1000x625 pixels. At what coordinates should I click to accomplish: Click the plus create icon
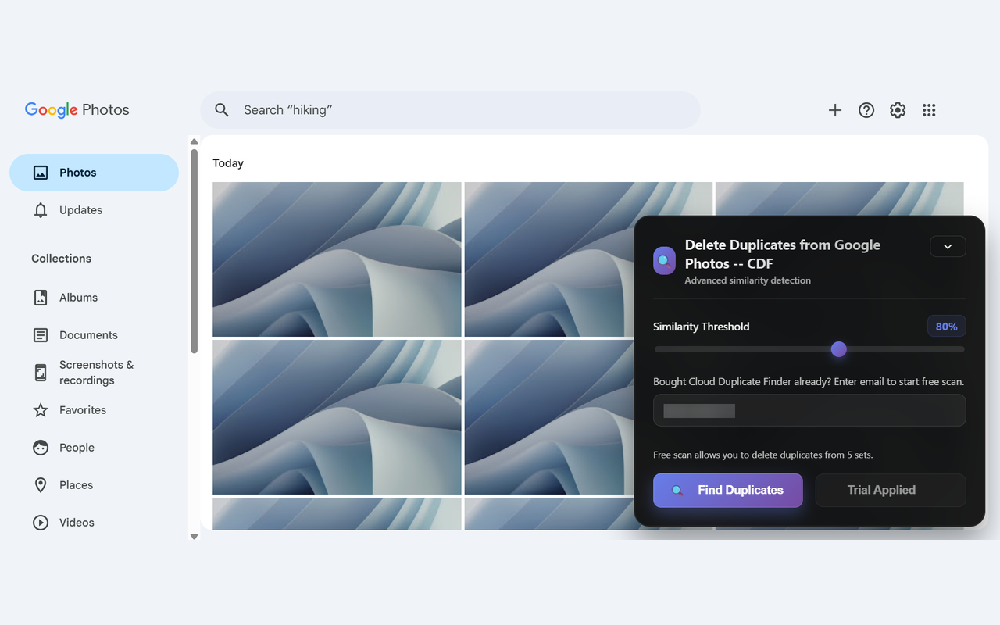coord(835,110)
